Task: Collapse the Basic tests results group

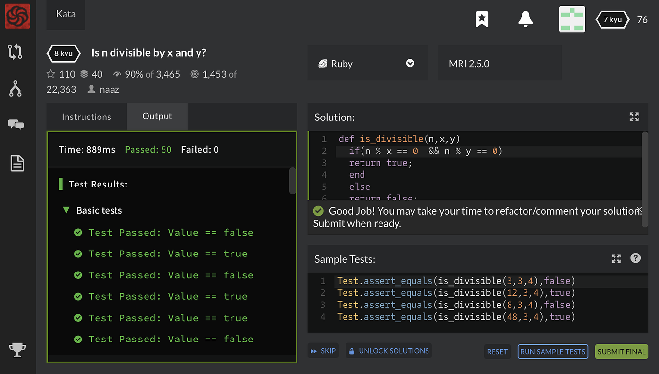Action: click(x=66, y=210)
